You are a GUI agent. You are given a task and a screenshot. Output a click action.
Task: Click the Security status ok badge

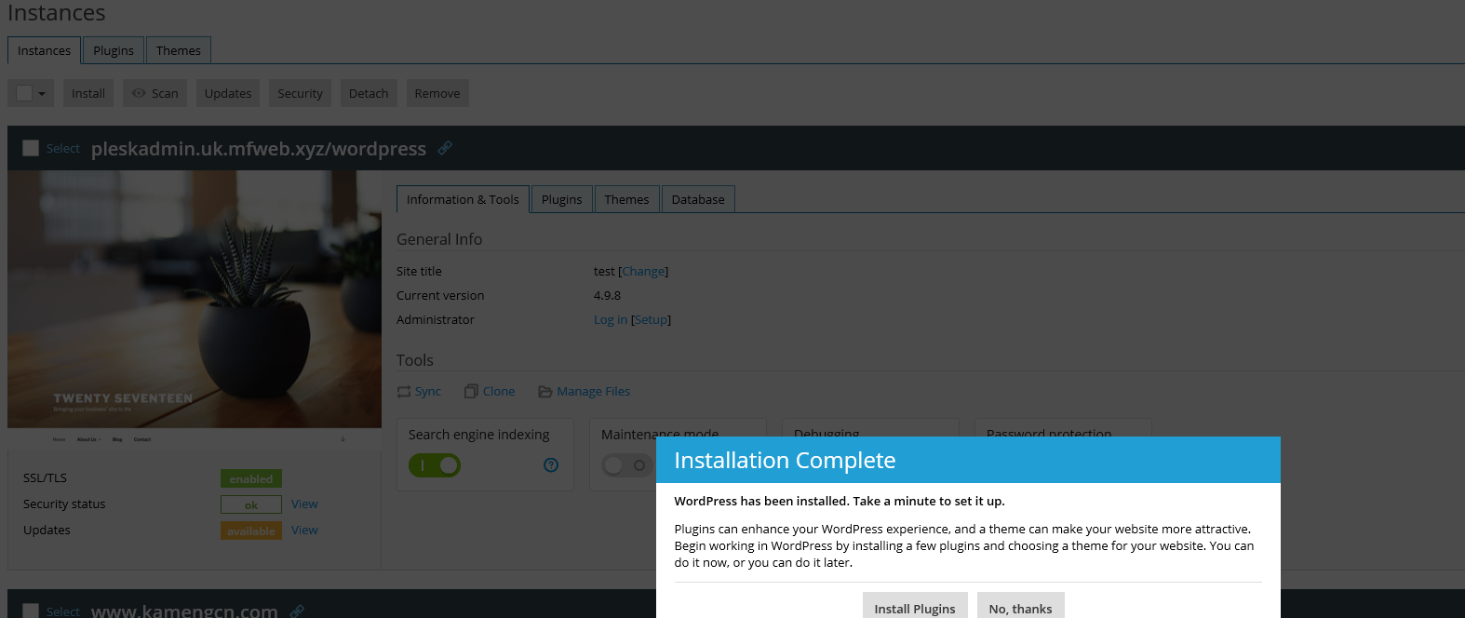[x=251, y=504]
